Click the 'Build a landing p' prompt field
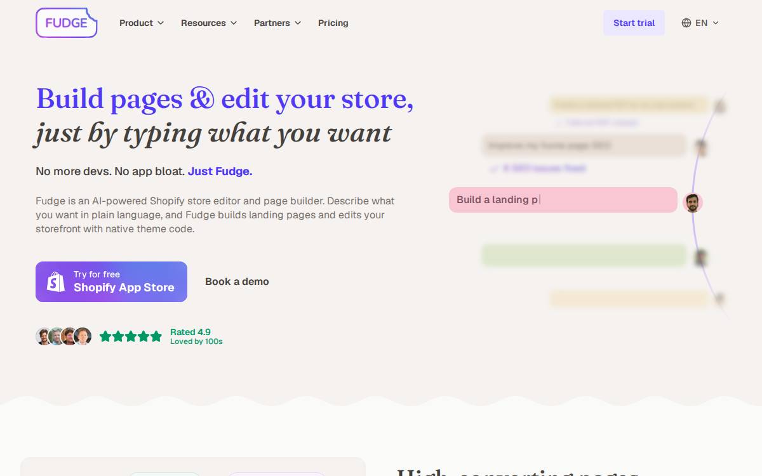 click(x=563, y=200)
